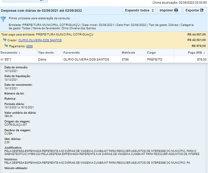Click the valor unitário 489,00

(8, 116)
